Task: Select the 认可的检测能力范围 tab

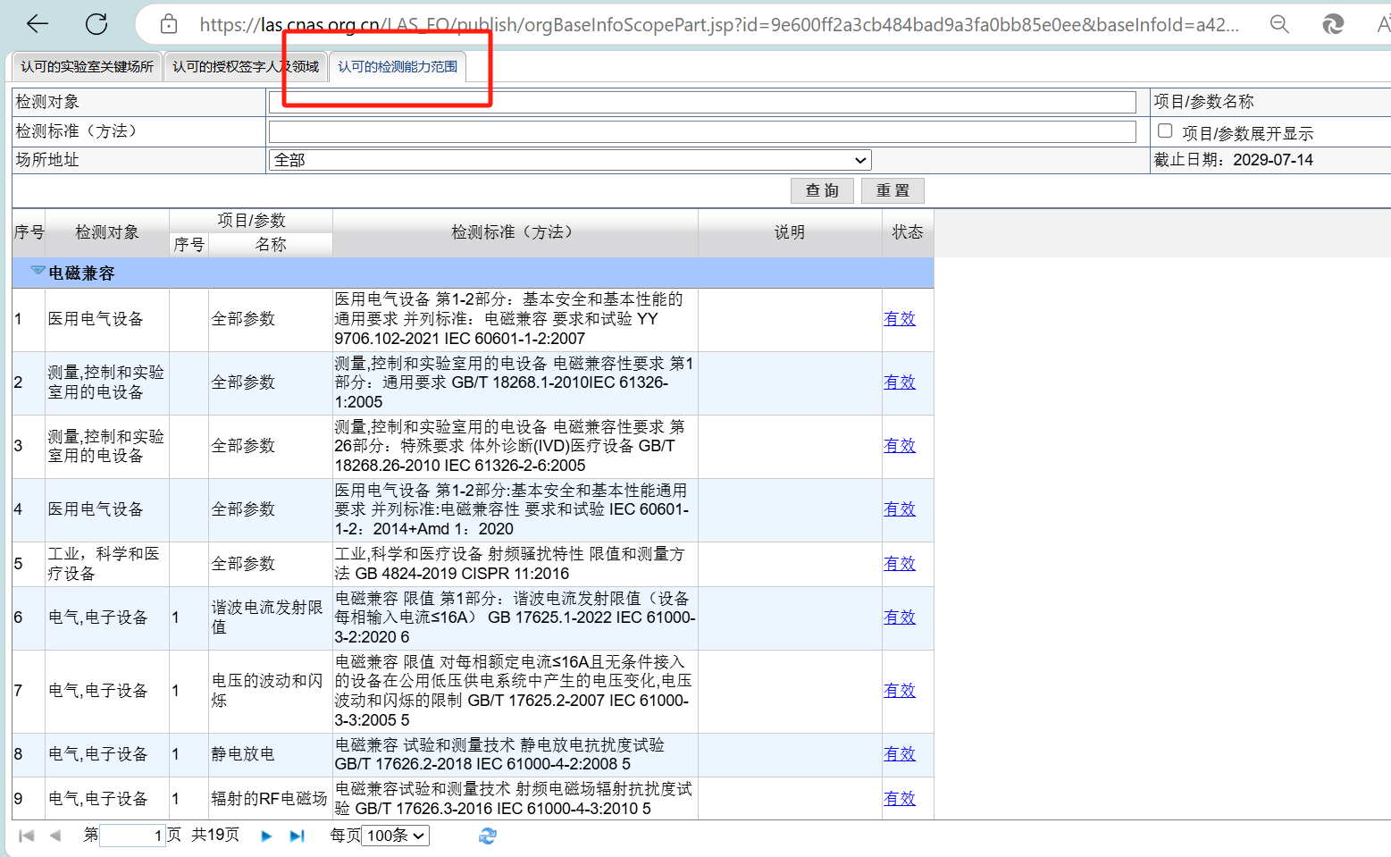Action: point(398,66)
